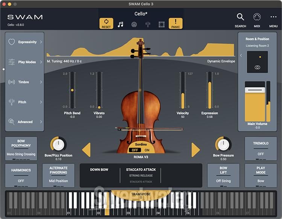The height and width of the screenshot is (219, 282).
Task: Open the three-dot MENU icon
Action: coord(273,17)
